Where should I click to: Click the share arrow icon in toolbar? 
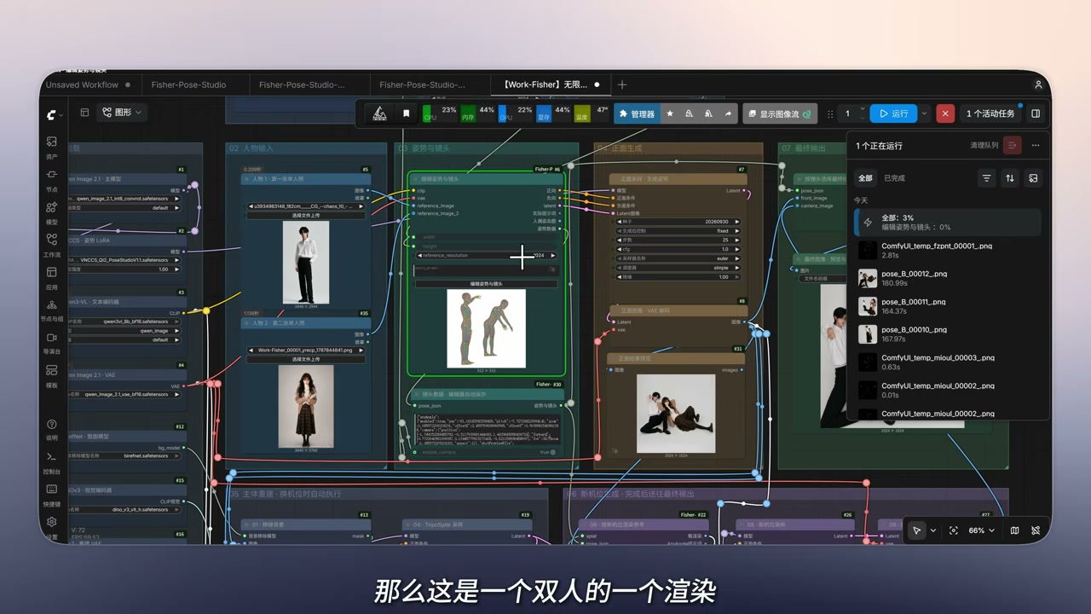pos(728,113)
